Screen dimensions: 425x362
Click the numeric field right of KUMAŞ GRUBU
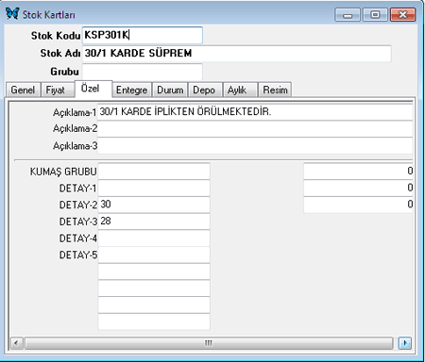click(358, 171)
